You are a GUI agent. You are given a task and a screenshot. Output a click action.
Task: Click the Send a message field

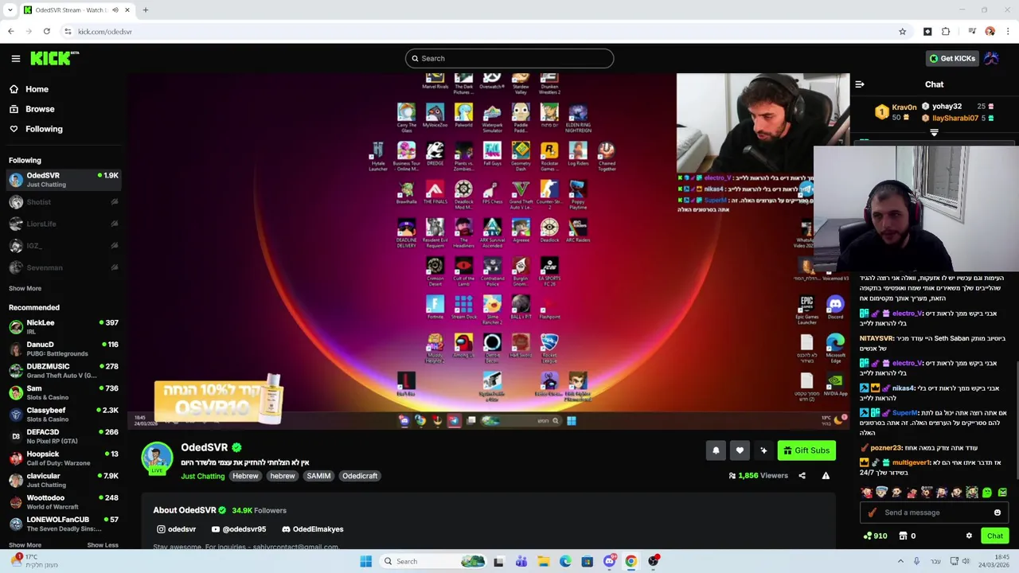click(934, 513)
